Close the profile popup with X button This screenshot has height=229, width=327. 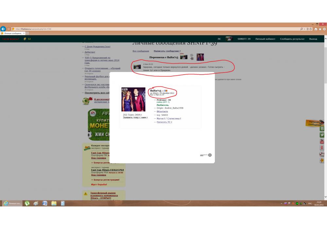tap(210, 155)
